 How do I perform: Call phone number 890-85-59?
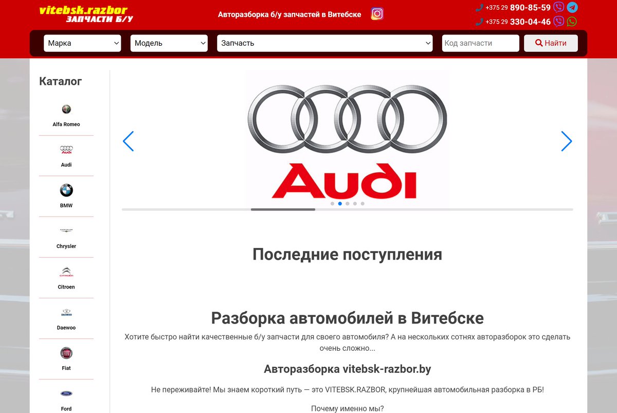point(530,8)
